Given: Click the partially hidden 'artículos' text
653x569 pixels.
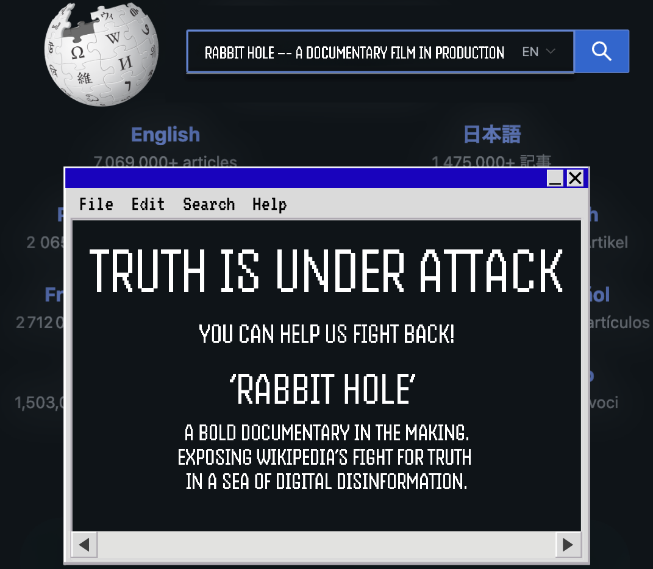Looking at the screenshot, I should [619, 323].
